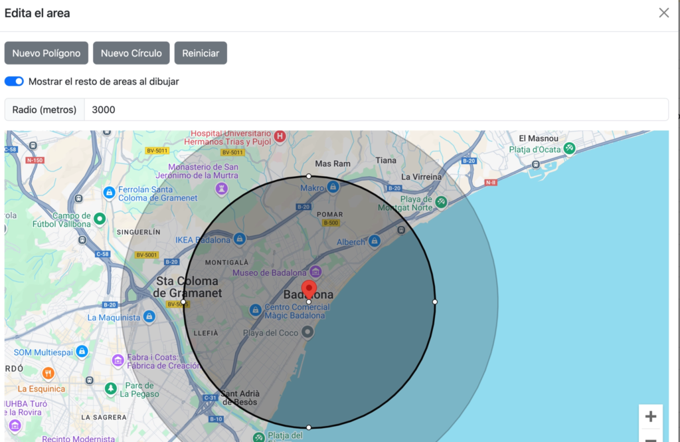
Task: Click the LLEFIÀ neighborhood label
Action: [206, 333]
